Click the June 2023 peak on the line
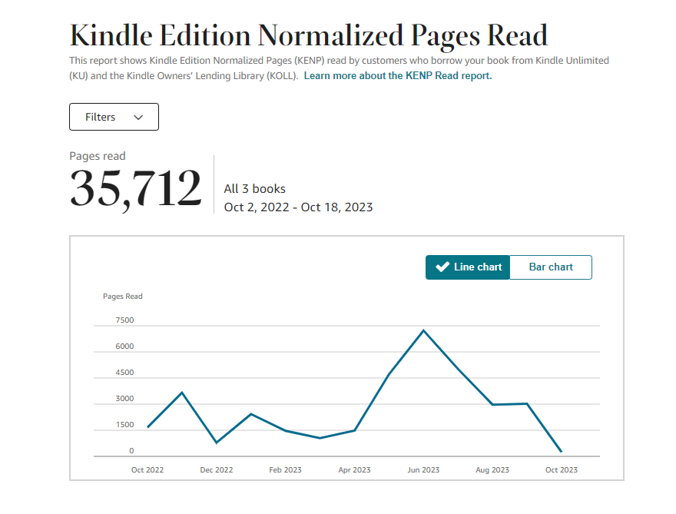This screenshot has height=514, width=676. (423, 330)
